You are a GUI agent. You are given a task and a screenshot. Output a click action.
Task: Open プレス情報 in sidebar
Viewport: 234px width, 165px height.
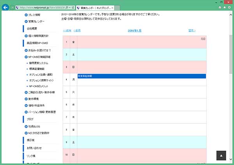34,15
